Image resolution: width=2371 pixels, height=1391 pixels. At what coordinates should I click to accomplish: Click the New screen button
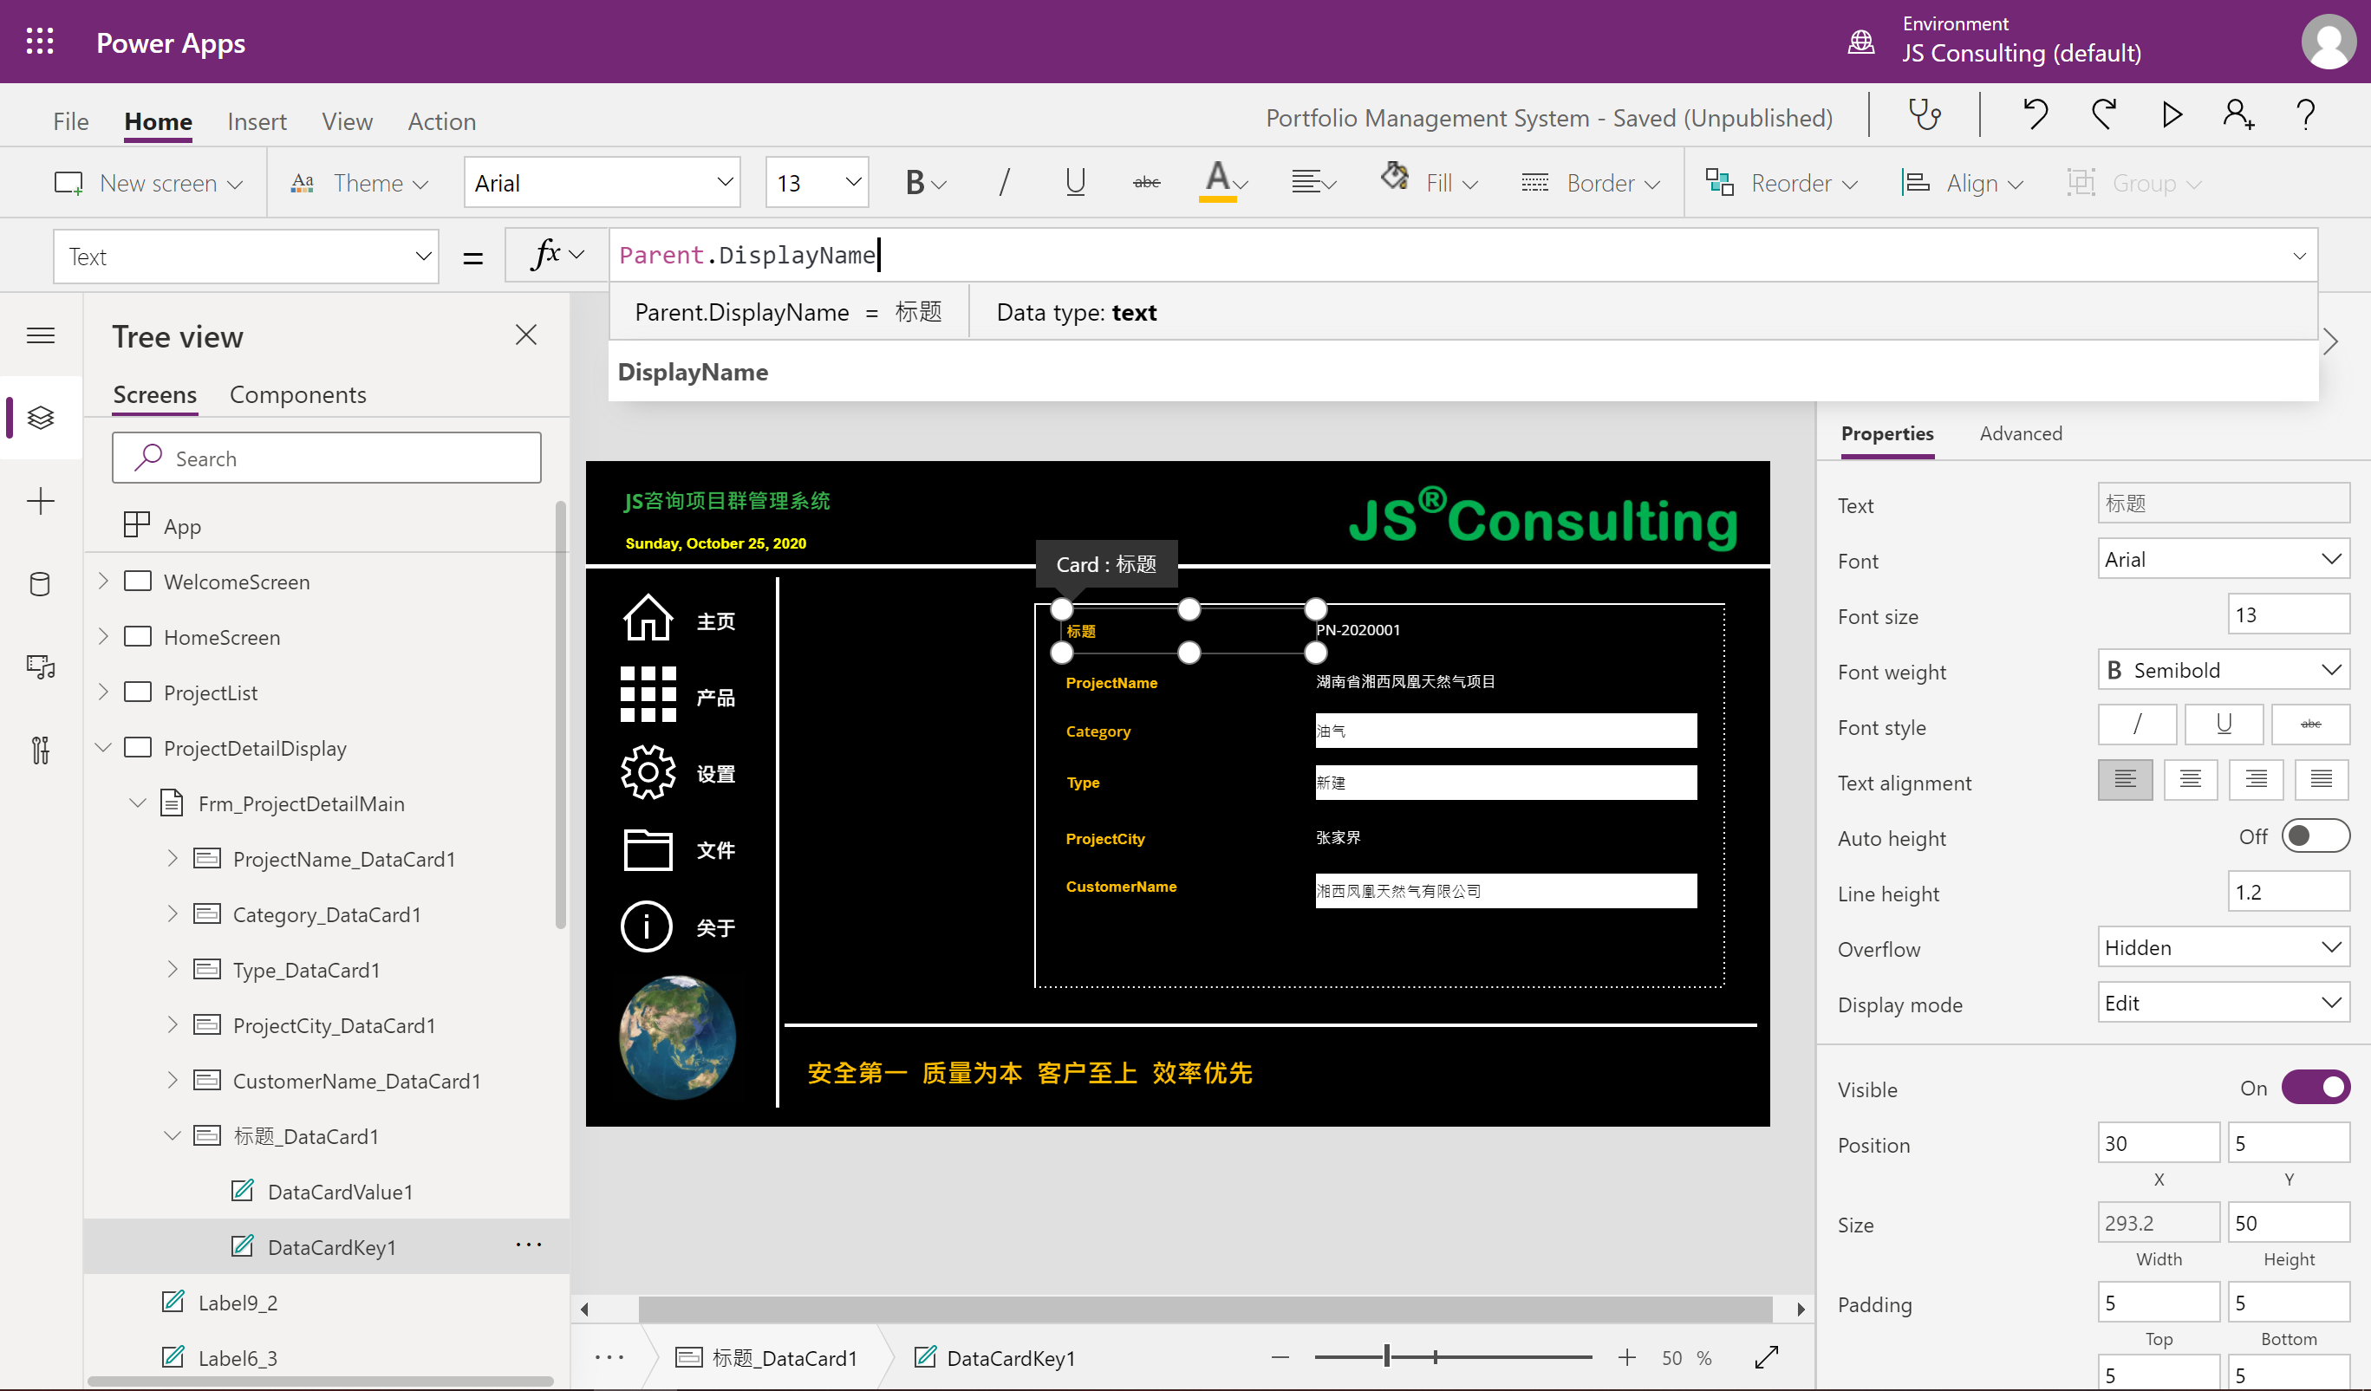click(x=148, y=183)
